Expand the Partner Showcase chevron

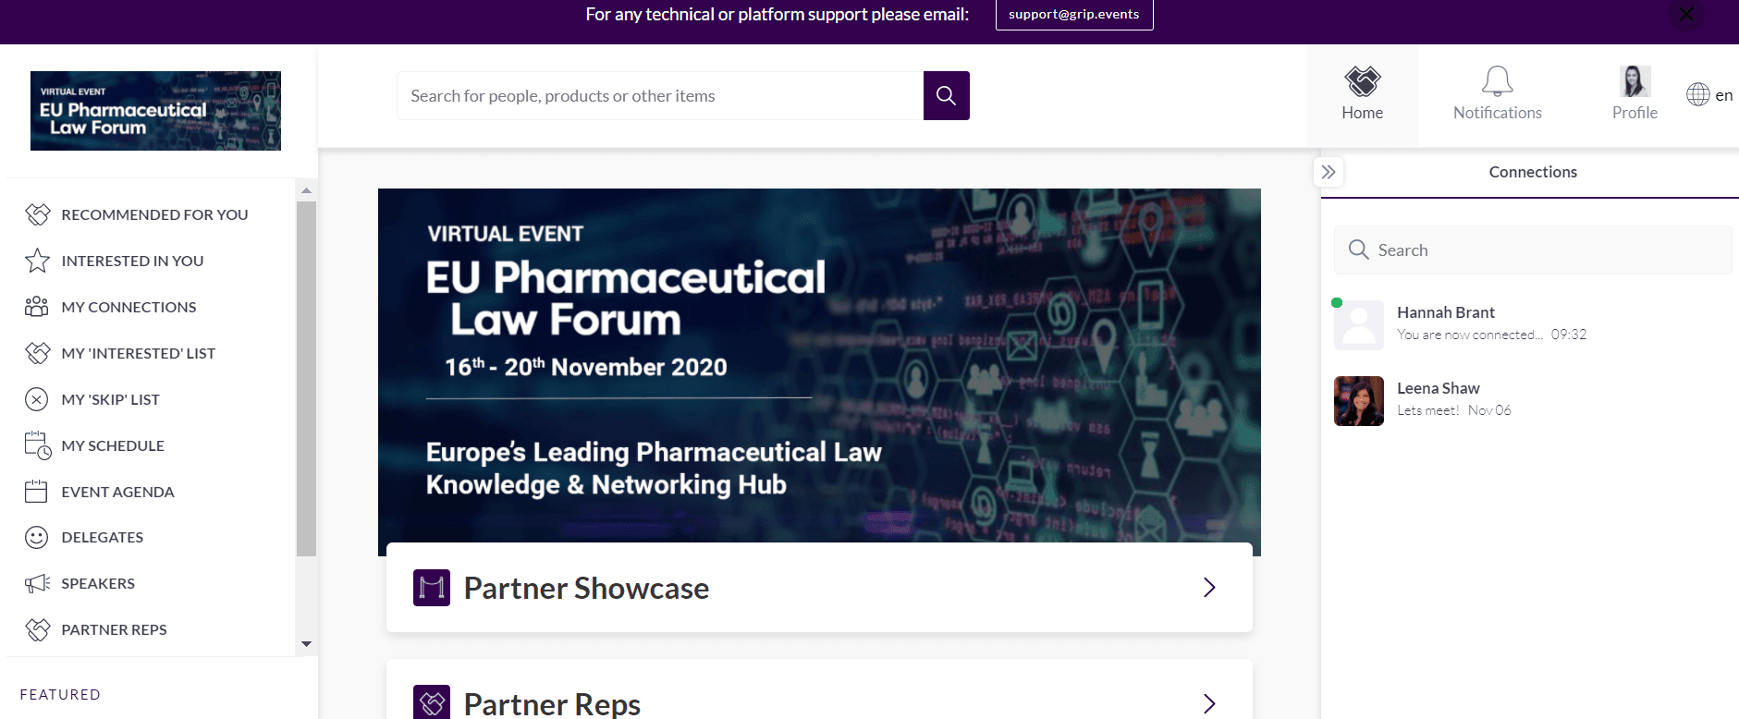coord(1208,588)
